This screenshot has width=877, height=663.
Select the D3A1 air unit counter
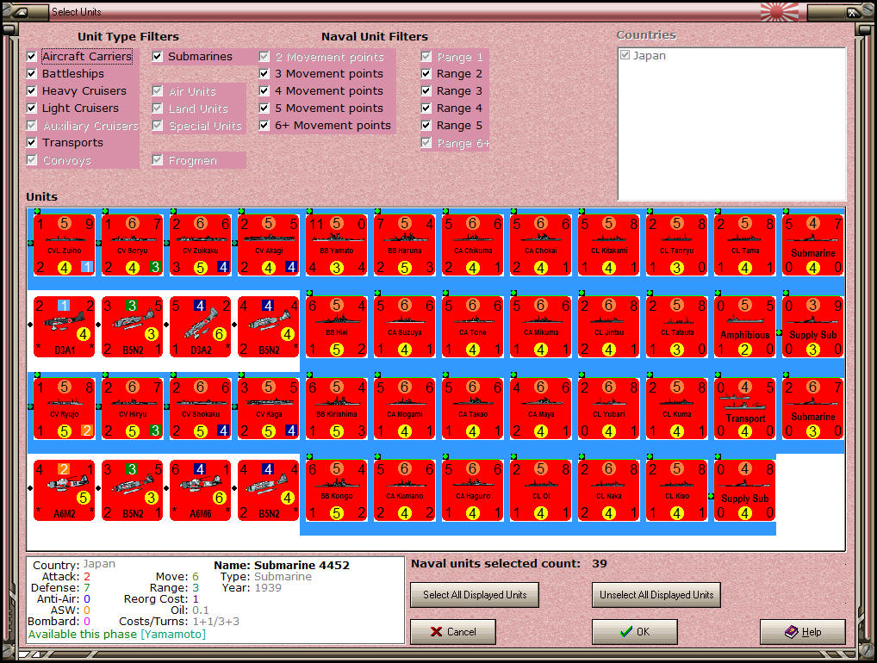click(x=65, y=327)
